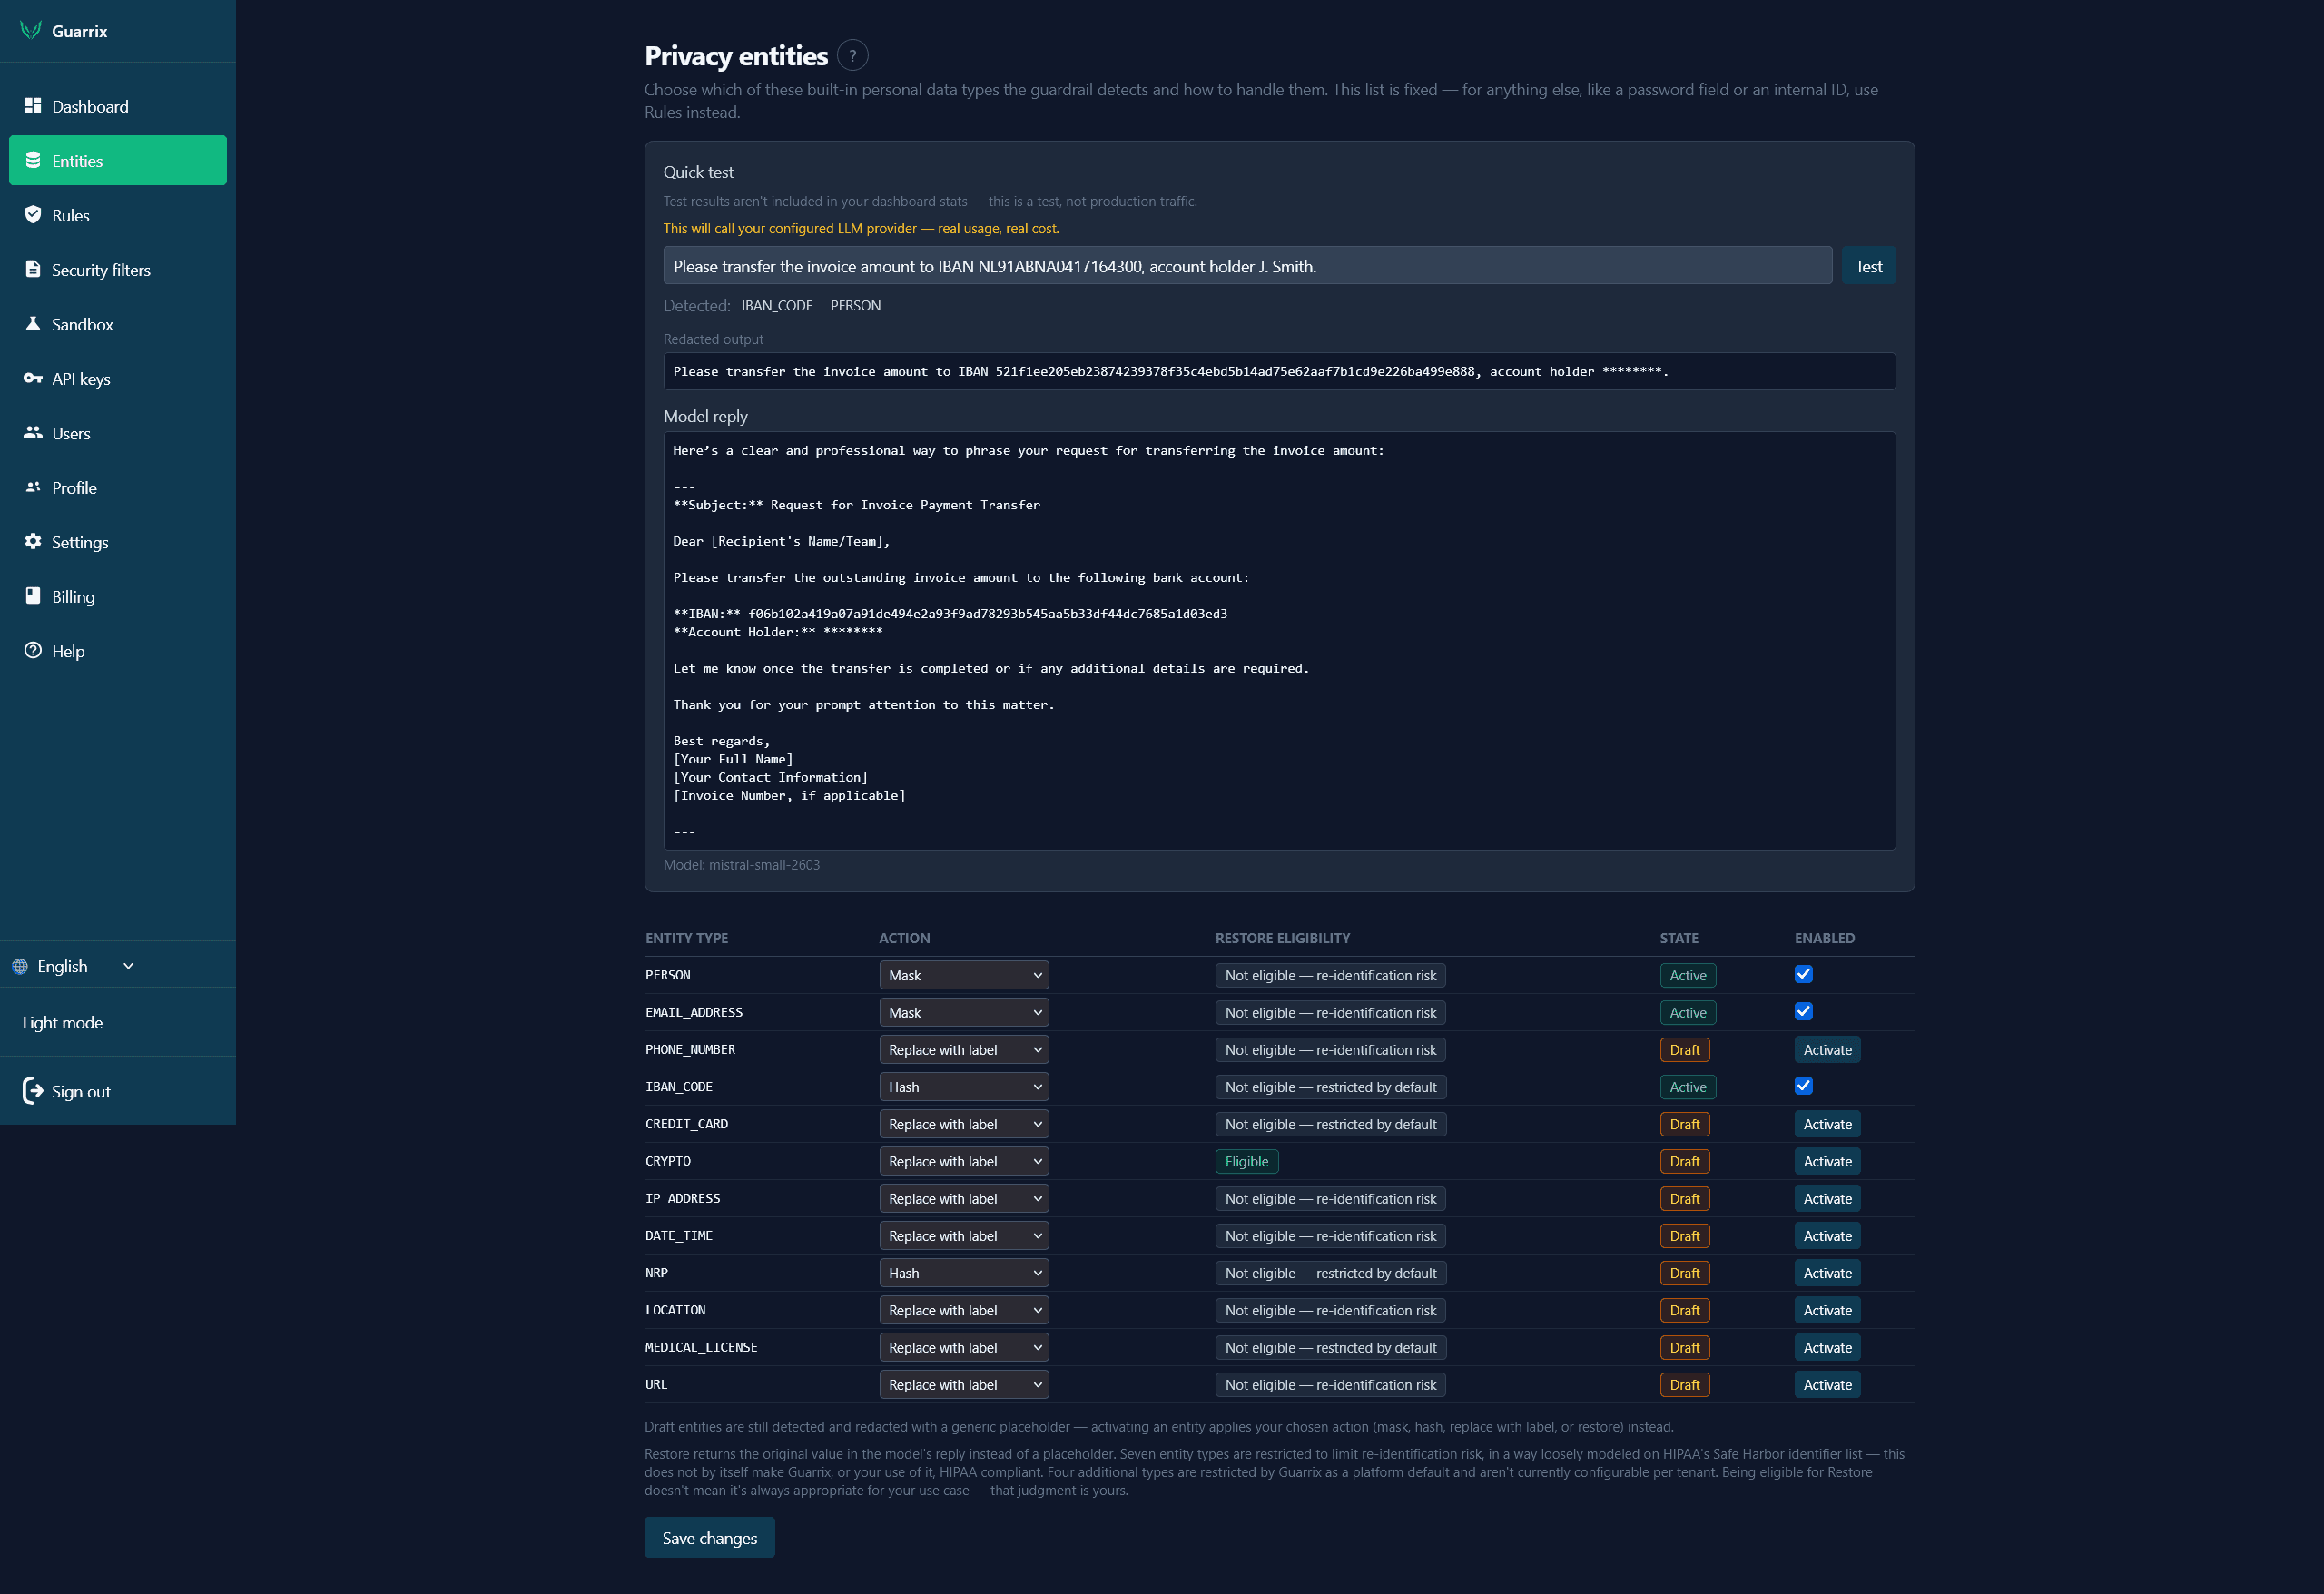This screenshot has height=1594, width=2324.
Task: Click Save changes
Action: coord(709,1538)
